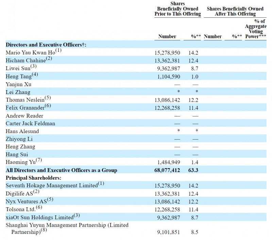The image size is (272, 240).
Task: Select Haoming Yu's percentage 1.4
Action: pyautogui.click(x=194, y=162)
